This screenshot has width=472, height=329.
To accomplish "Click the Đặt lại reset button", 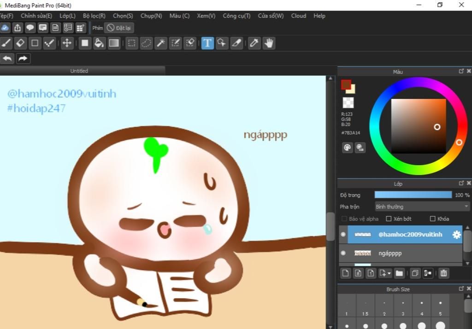I will (x=119, y=28).
